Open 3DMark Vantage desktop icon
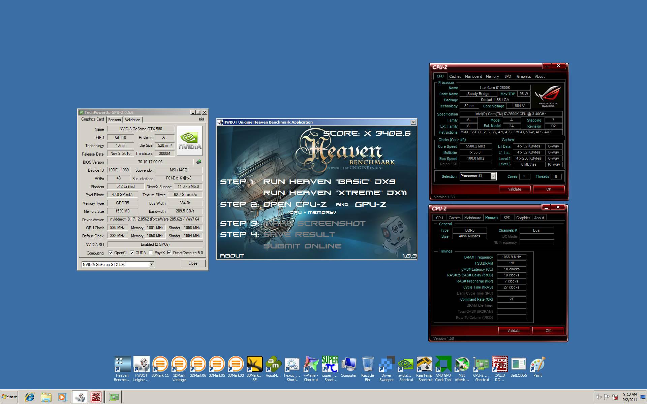 click(x=179, y=369)
